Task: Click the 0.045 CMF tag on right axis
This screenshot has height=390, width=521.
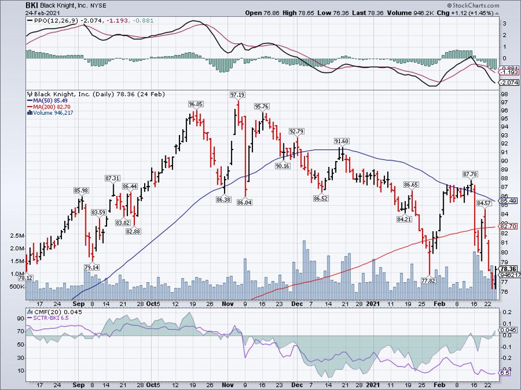Action: coord(508,330)
